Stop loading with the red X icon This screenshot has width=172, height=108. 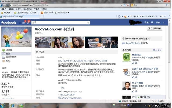(128, 5)
